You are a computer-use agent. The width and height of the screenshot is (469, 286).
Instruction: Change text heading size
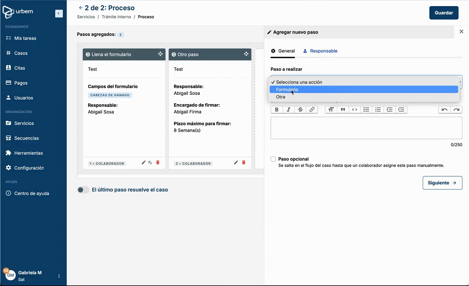coord(331,110)
